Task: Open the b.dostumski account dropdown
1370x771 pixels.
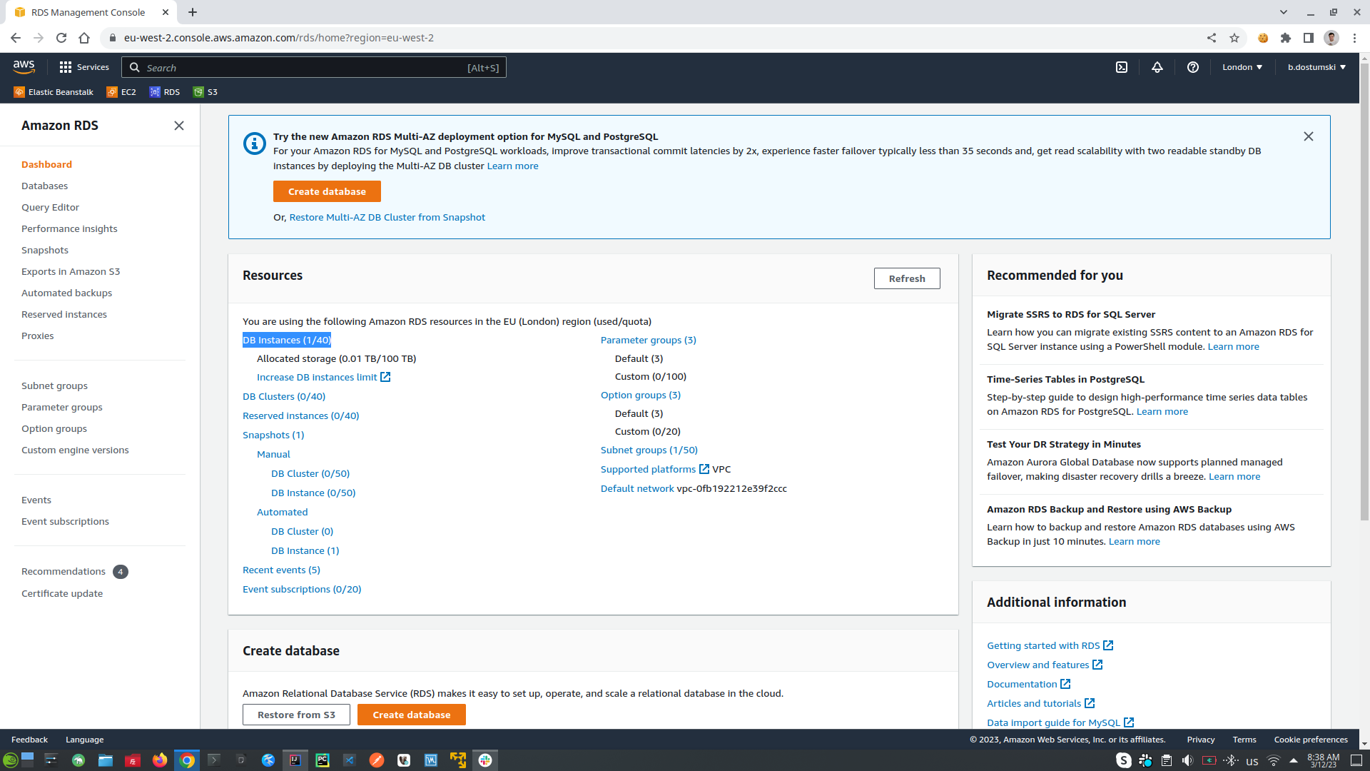Action: pos(1316,67)
